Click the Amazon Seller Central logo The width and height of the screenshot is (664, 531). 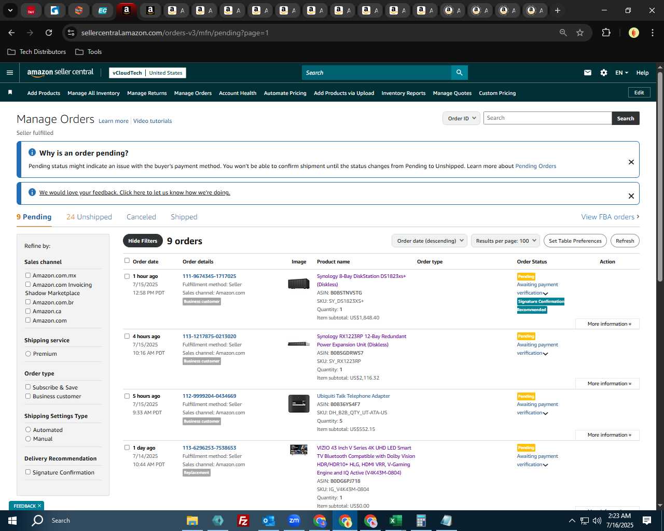pos(60,73)
